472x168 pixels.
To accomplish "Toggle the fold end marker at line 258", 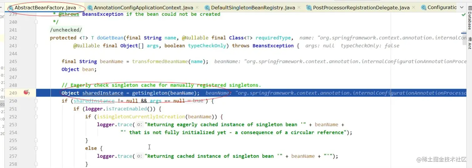I will 36,164.
